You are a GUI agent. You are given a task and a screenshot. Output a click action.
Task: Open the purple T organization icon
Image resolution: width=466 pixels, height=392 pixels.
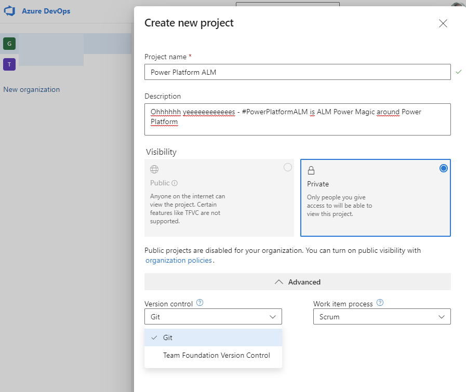(x=9, y=64)
